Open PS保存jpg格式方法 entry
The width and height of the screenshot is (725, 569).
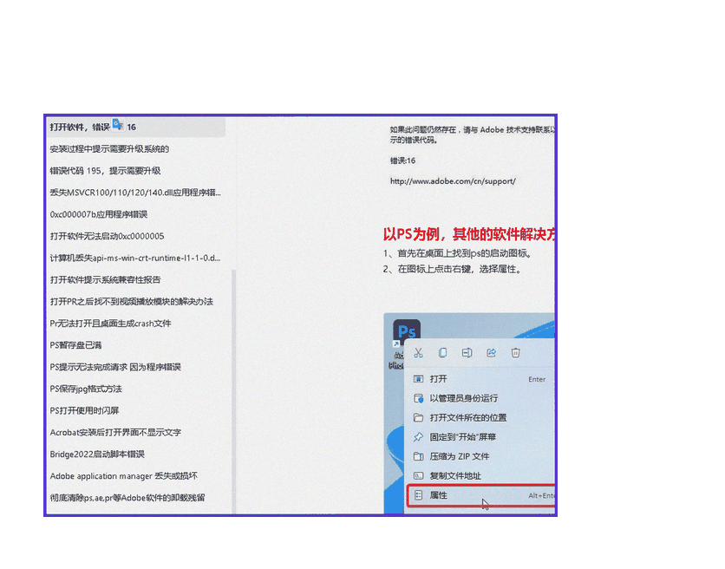click(x=86, y=389)
